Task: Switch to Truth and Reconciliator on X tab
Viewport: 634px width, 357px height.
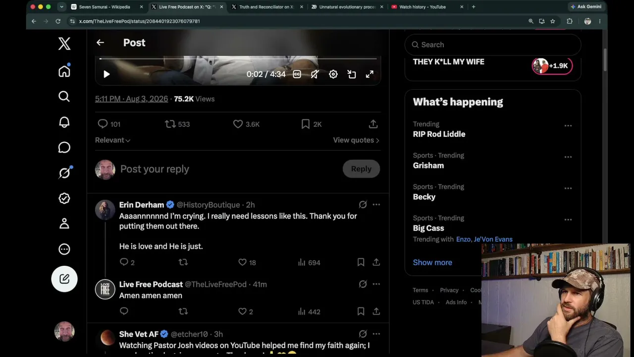Action: tap(267, 7)
